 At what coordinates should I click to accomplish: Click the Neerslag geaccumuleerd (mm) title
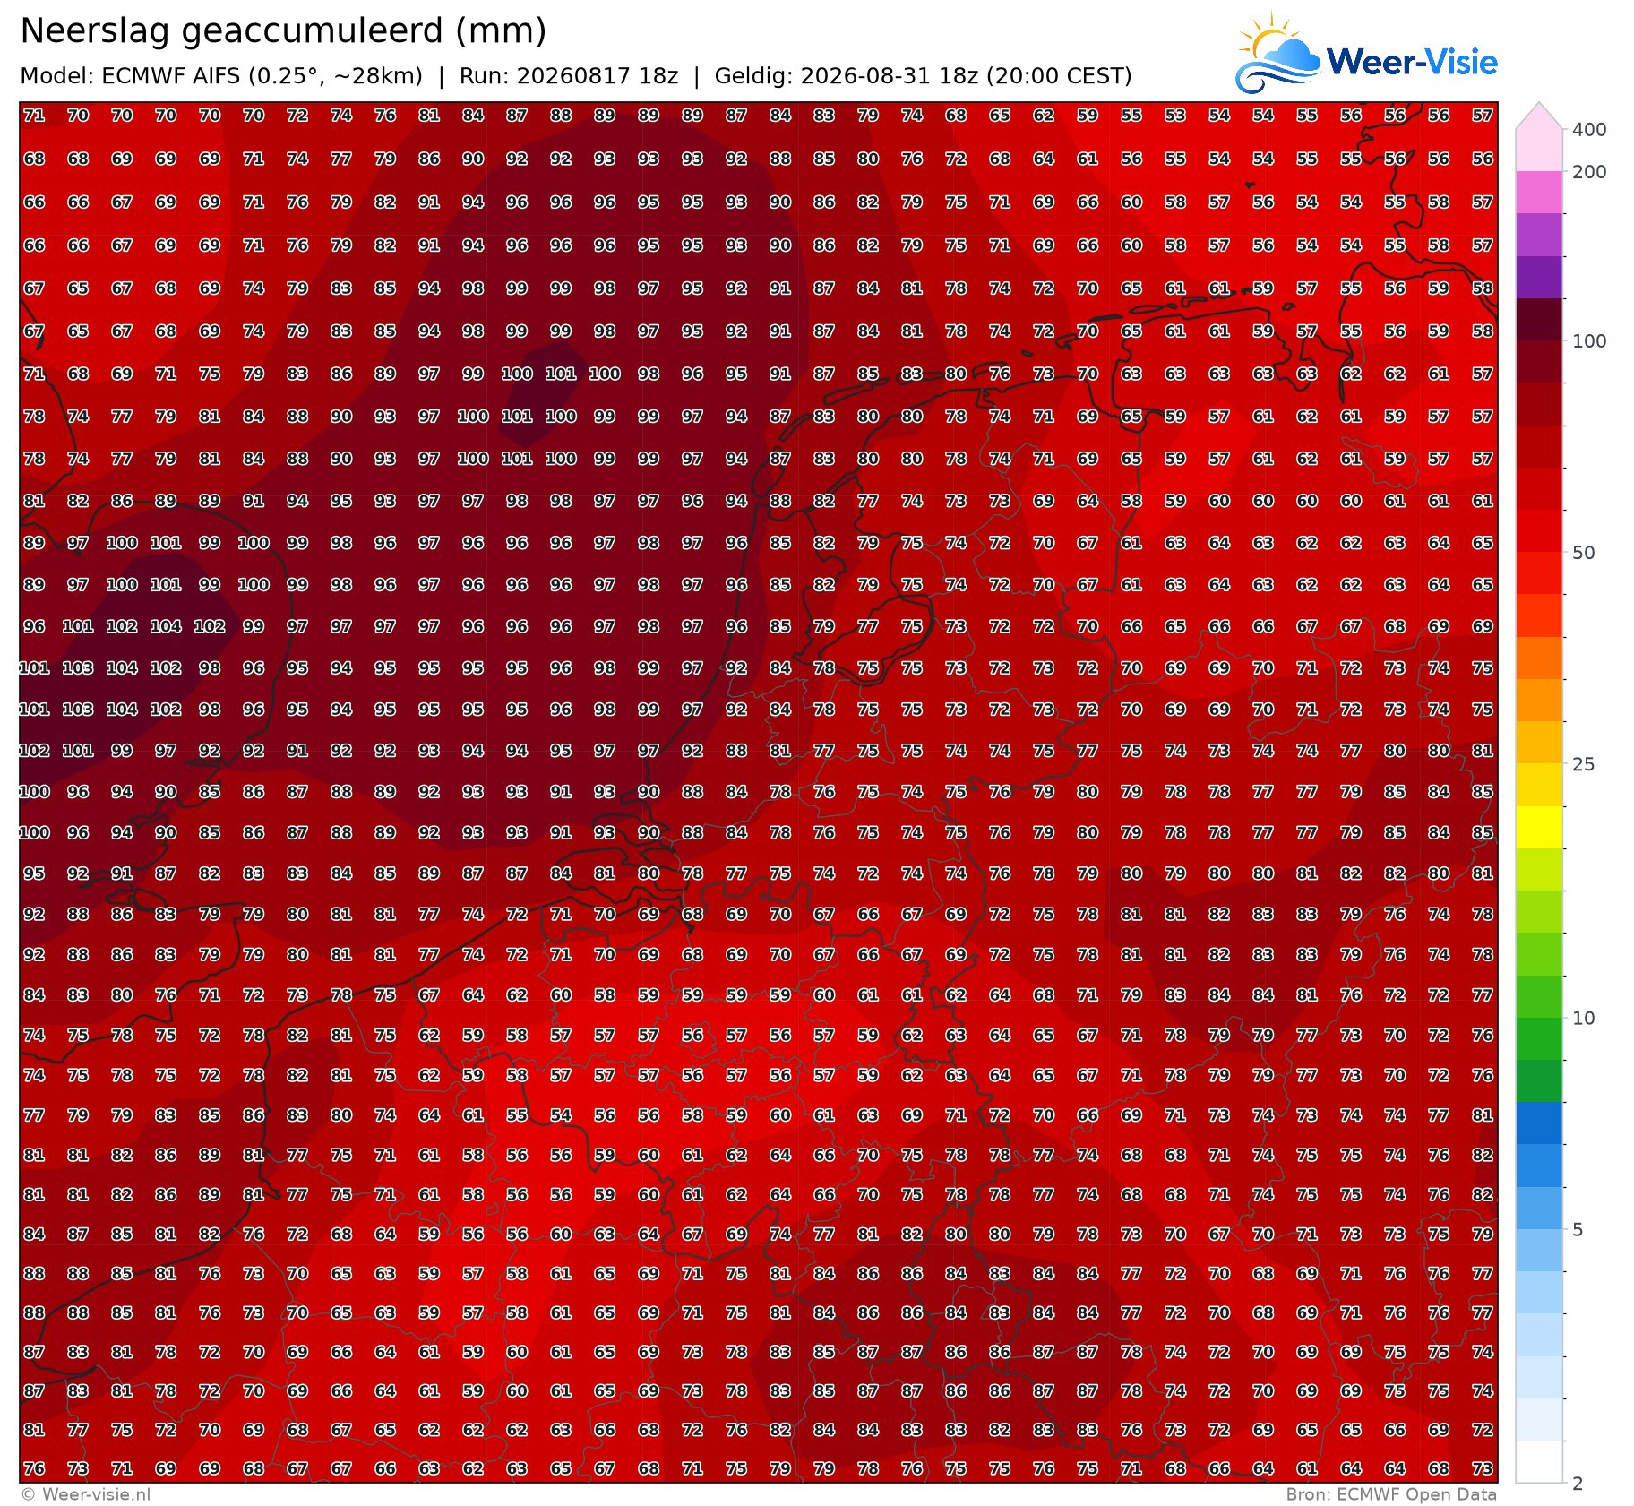pyautogui.click(x=283, y=31)
